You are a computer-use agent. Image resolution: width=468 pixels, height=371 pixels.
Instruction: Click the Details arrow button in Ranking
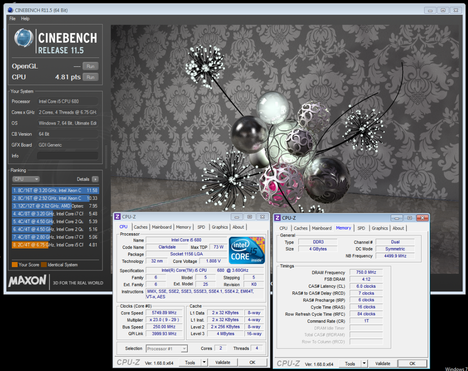[x=95, y=179]
